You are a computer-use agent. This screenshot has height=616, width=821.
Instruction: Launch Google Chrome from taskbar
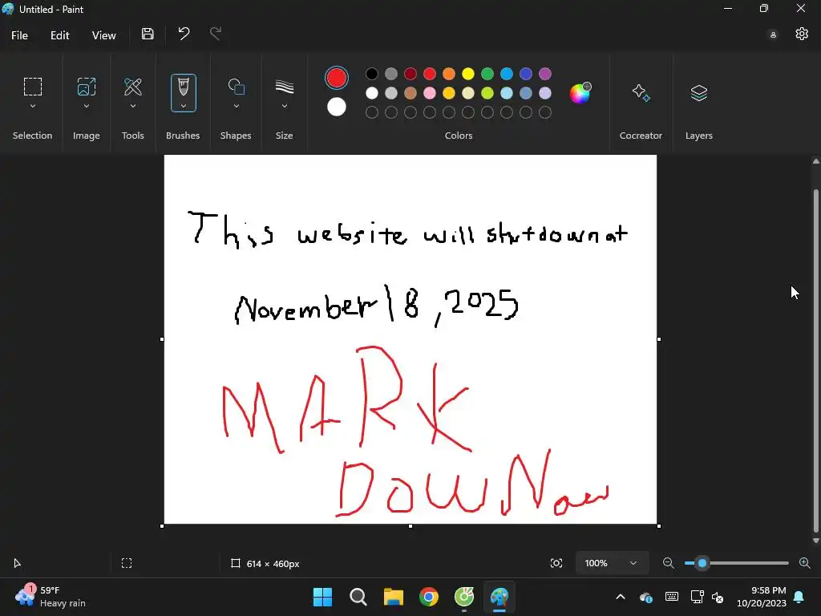pyautogui.click(x=429, y=597)
